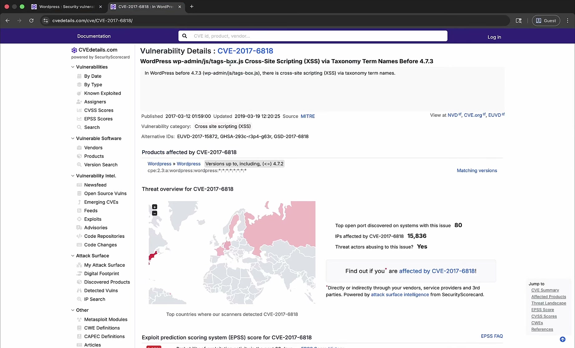Open the attack surface intelligence link
The height and width of the screenshot is (348, 575).
point(400,294)
